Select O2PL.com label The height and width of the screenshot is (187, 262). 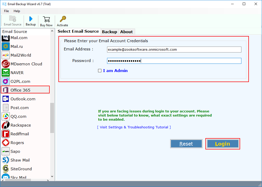[20, 82]
